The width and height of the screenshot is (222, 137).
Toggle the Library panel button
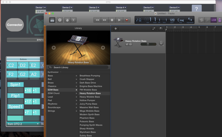[52, 20]
